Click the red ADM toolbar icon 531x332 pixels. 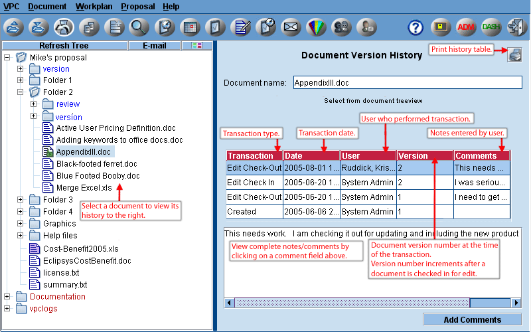466,27
